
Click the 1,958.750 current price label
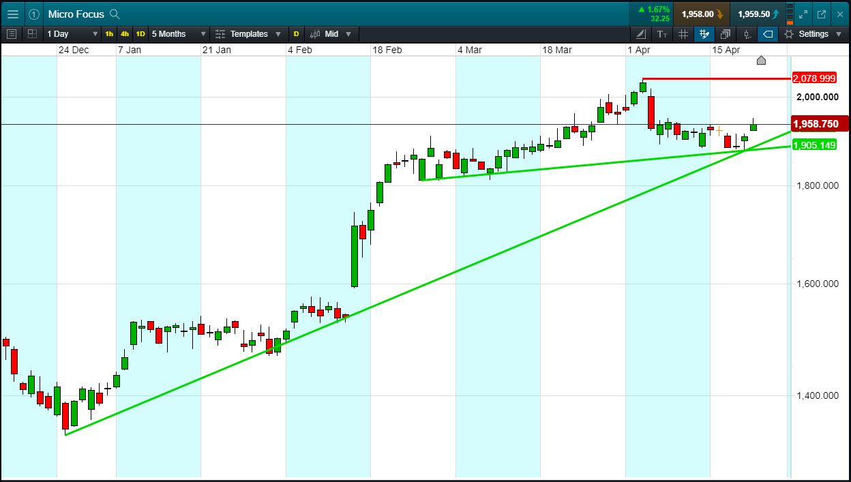(819, 124)
